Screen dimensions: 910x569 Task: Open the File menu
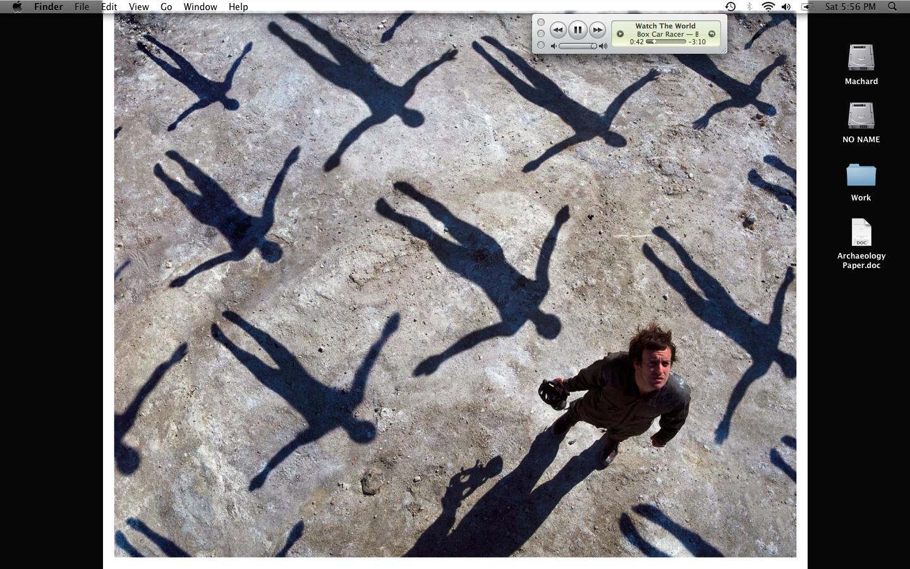click(x=82, y=6)
